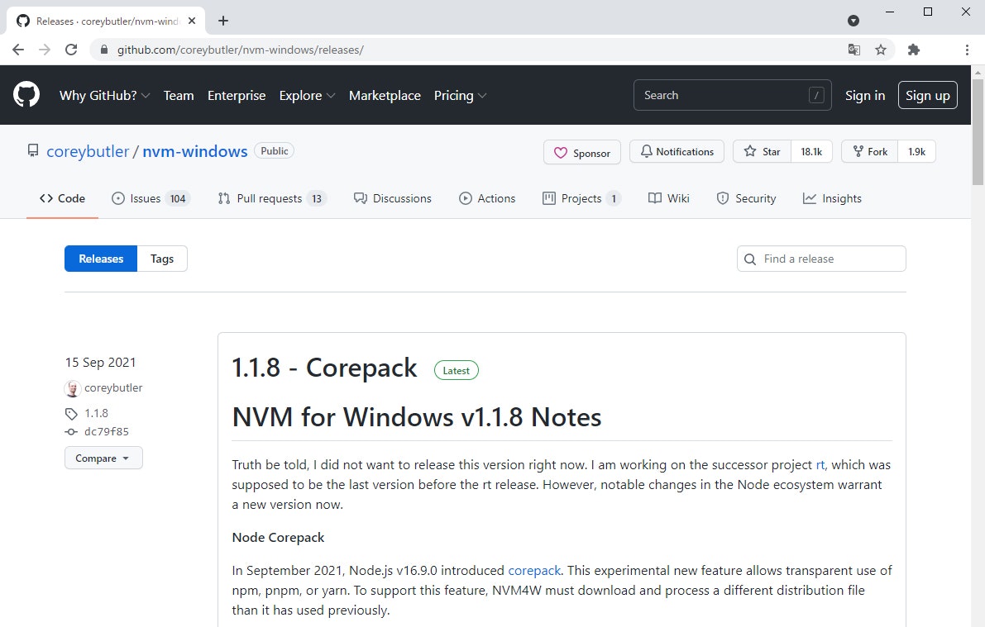Open Chrome three-dot menu
985x627 pixels.
coord(967,50)
